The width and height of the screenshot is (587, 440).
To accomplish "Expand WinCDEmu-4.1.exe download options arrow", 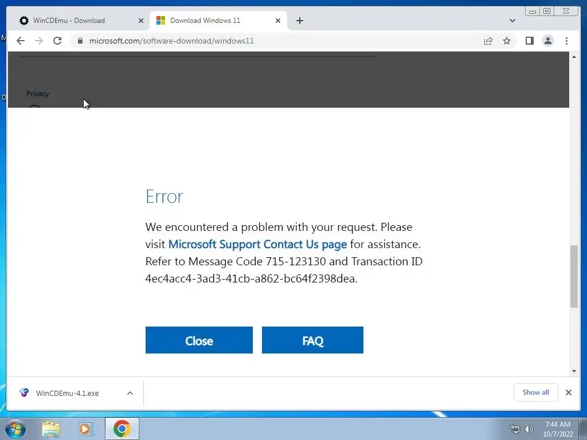I will point(130,393).
